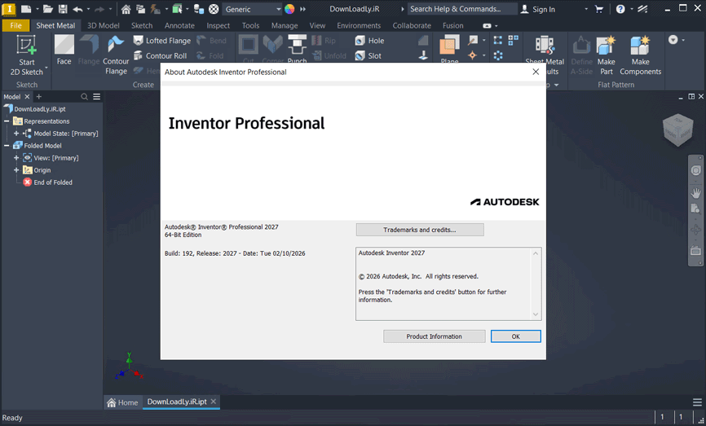706x426 pixels.
Task: Select the Contour Flange tool
Action: click(116, 55)
